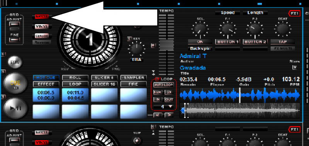
Task: Click the loop shift right arrow button
Action: [x=169, y=115]
